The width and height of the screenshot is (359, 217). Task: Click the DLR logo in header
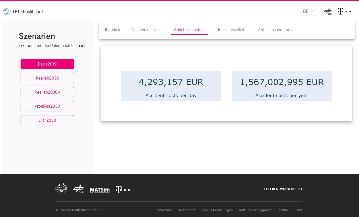click(x=328, y=12)
